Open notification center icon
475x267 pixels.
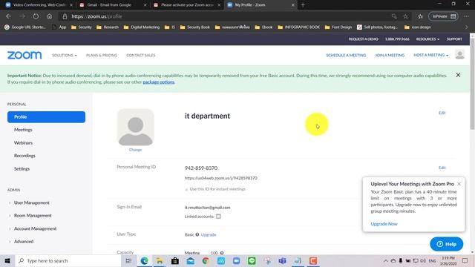click(465, 260)
